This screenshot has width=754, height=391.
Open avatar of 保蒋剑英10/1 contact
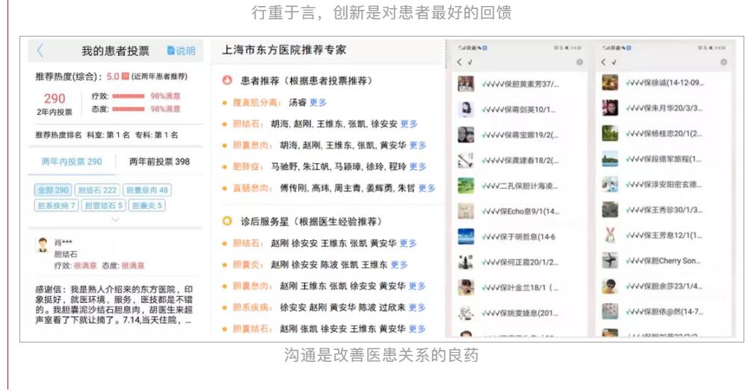click(x=466, y=109)
